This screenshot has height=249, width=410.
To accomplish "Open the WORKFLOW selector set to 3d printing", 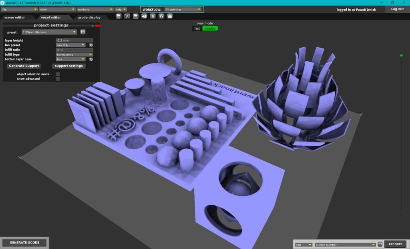I will pyautogui.click(x=182, y=9).
